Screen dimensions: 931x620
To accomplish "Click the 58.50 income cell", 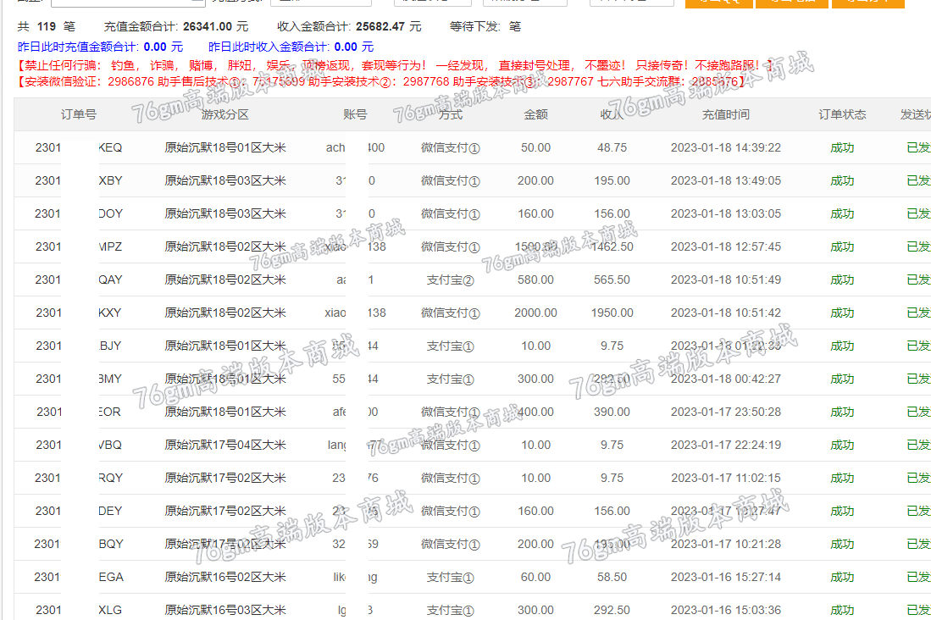I will click(x=612, y=578).
